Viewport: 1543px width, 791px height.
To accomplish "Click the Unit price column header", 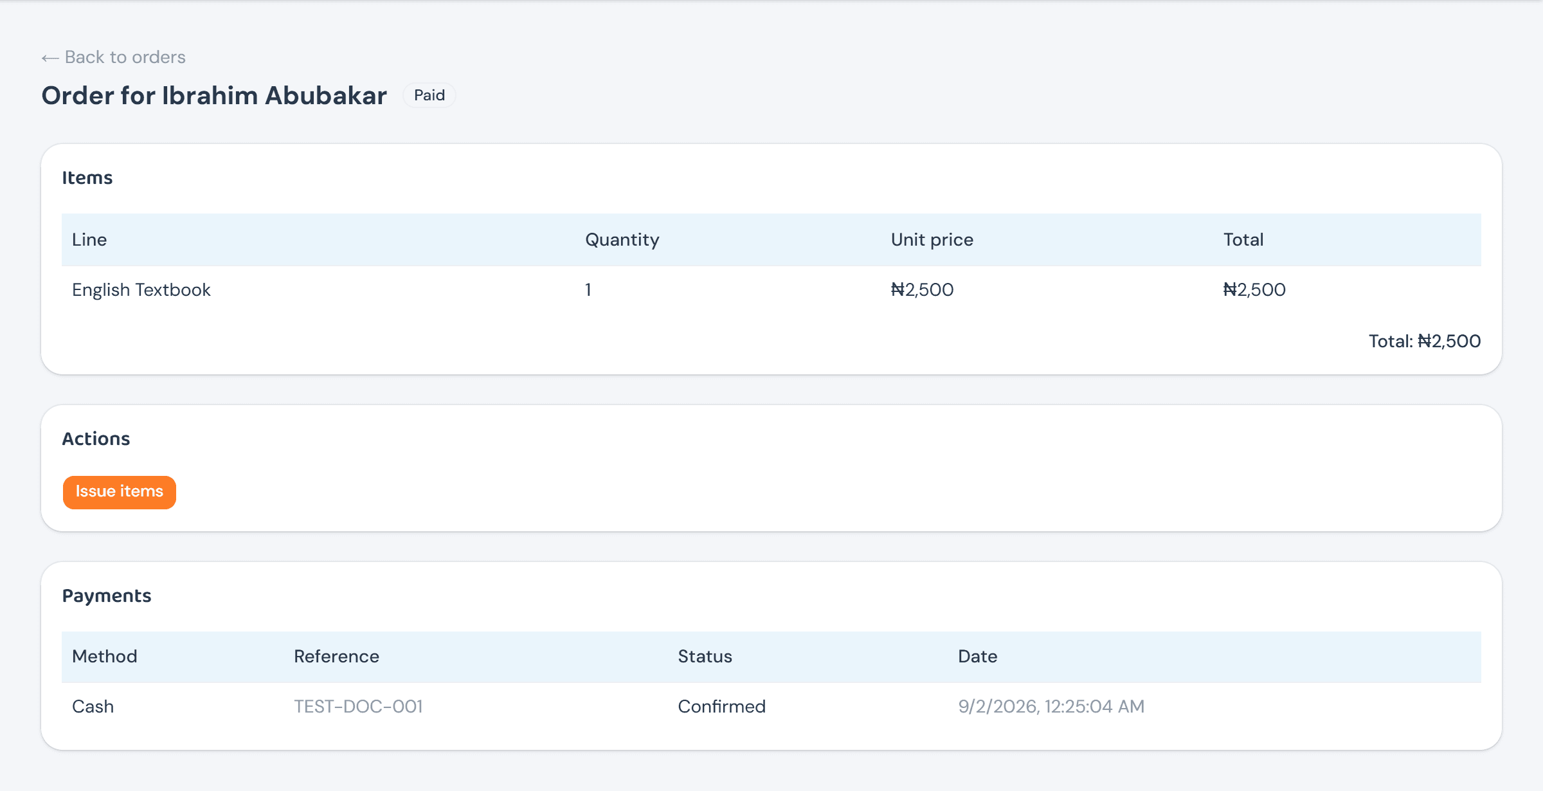I will tap(932, 240).
